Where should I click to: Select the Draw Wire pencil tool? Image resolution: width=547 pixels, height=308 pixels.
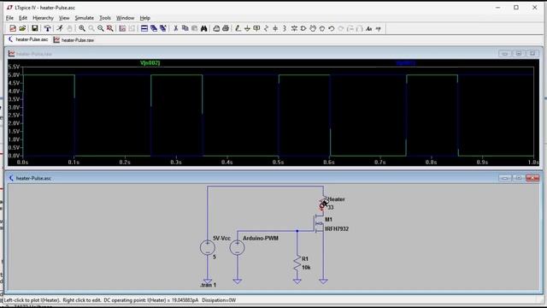[x=238, y=28]
